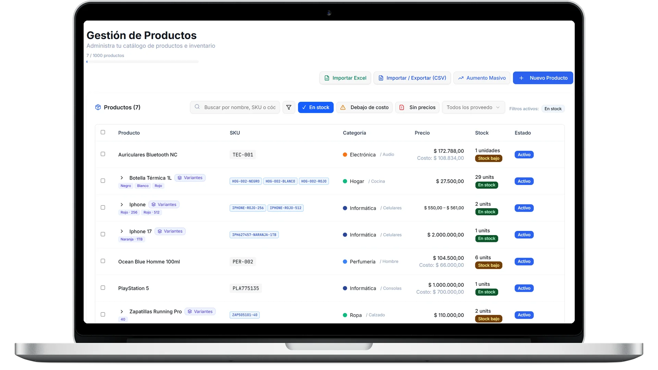Screen dimensions: 658x370
Task: Filter by Sin precios
Action: click(417, 107)
